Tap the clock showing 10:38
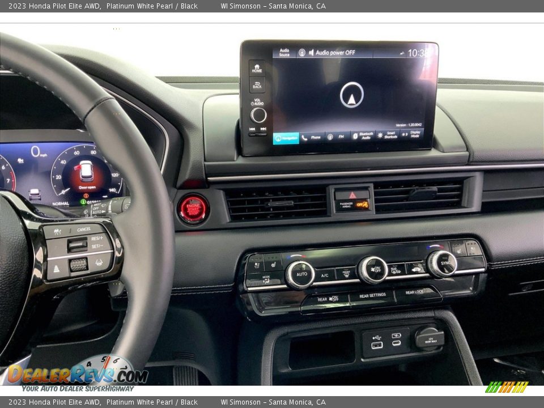 coord(418,53)
